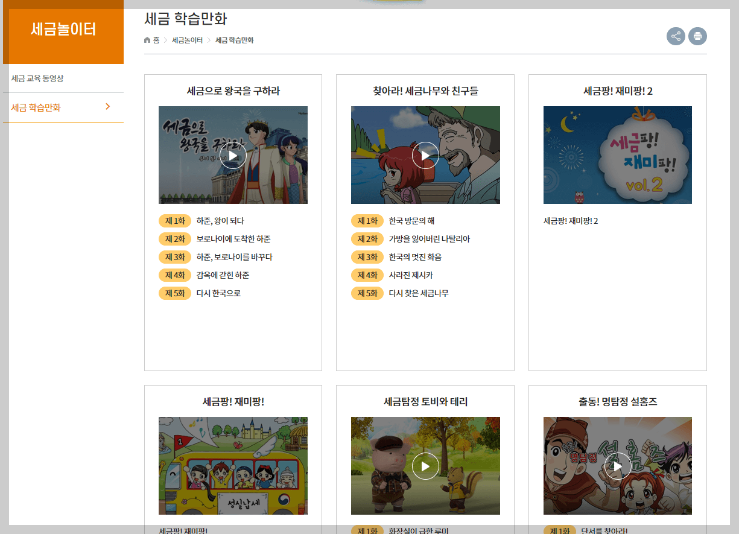Open episode 한국의 멋진 화음

(415, 257)
